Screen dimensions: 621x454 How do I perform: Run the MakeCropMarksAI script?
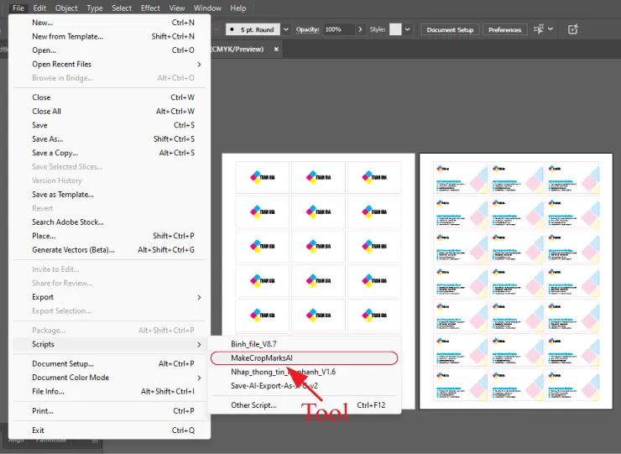pyautogui.click(x=262, y=357)
